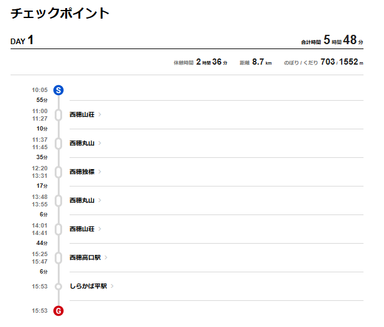Click chevron next to 西穂高口駅
The height and width of the screenshot is (327, 384).
106,257
